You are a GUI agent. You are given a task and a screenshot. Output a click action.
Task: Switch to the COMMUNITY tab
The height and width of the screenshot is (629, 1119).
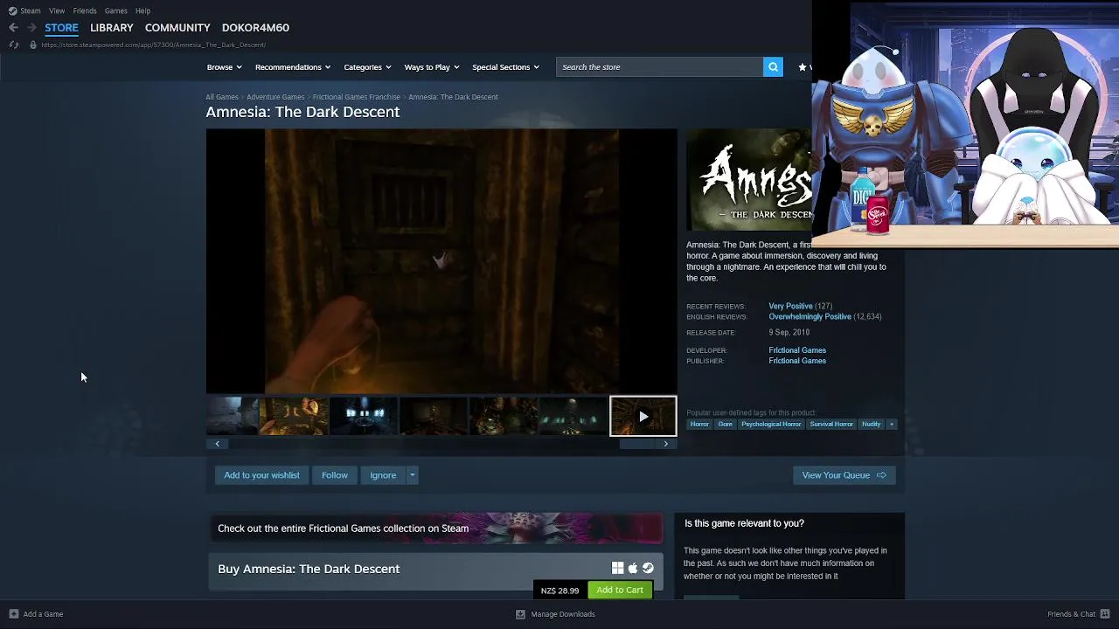[x=177, y=27]
